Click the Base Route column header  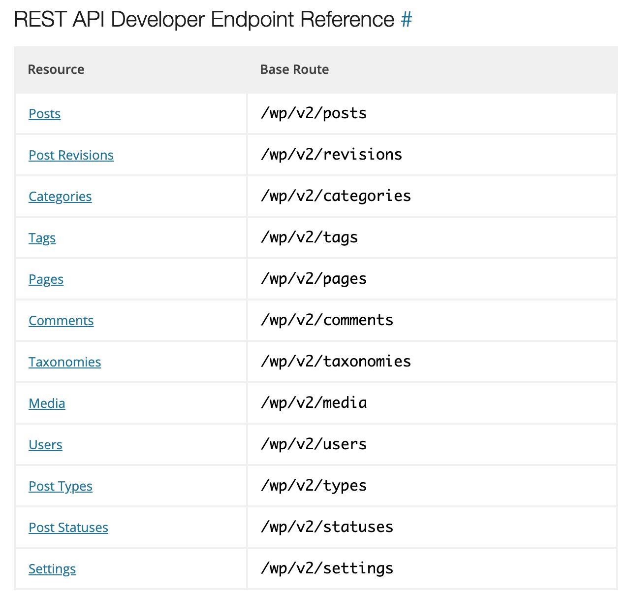click(x=294, y=69)
